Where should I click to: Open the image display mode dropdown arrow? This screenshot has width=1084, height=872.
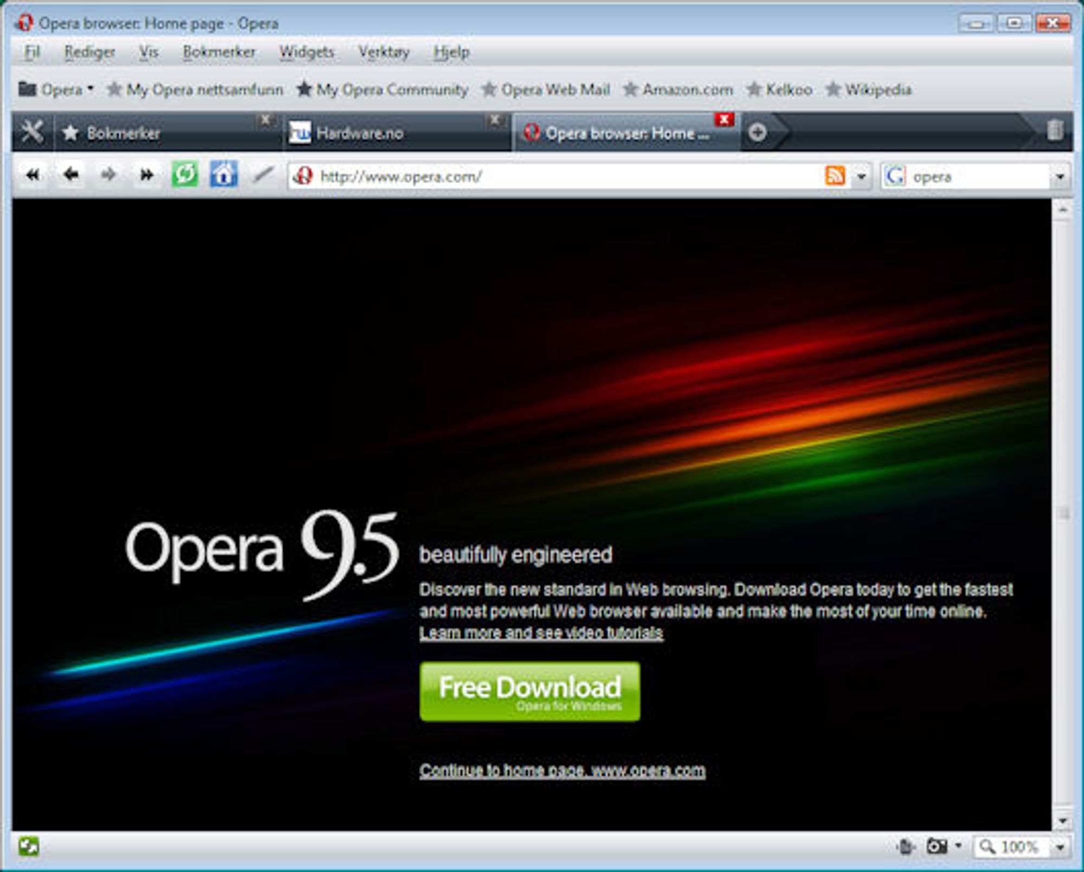coord(958,845)
